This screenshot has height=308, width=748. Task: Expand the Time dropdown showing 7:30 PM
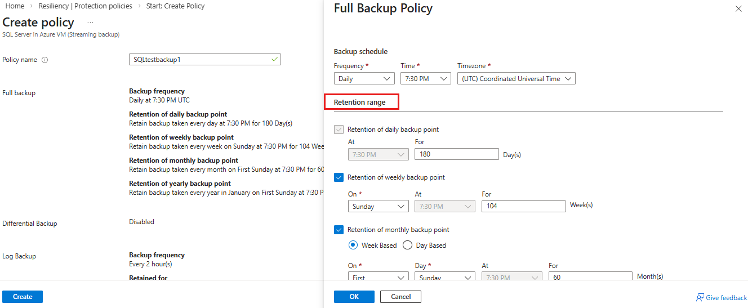(425, 79)
